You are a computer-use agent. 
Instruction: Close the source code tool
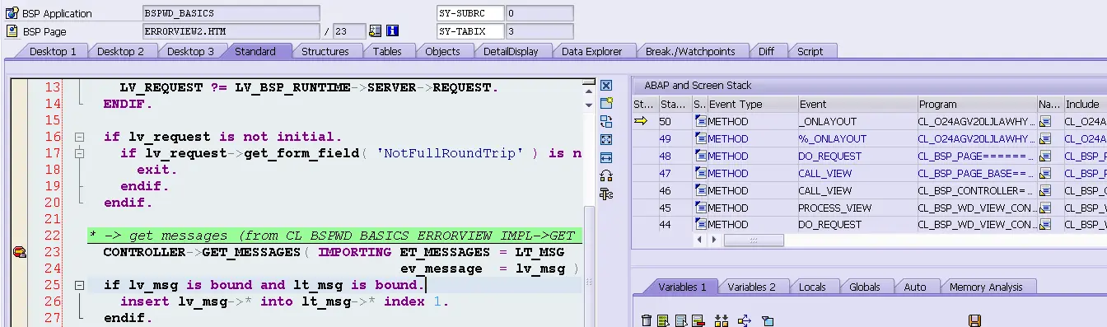pos(606,86)
